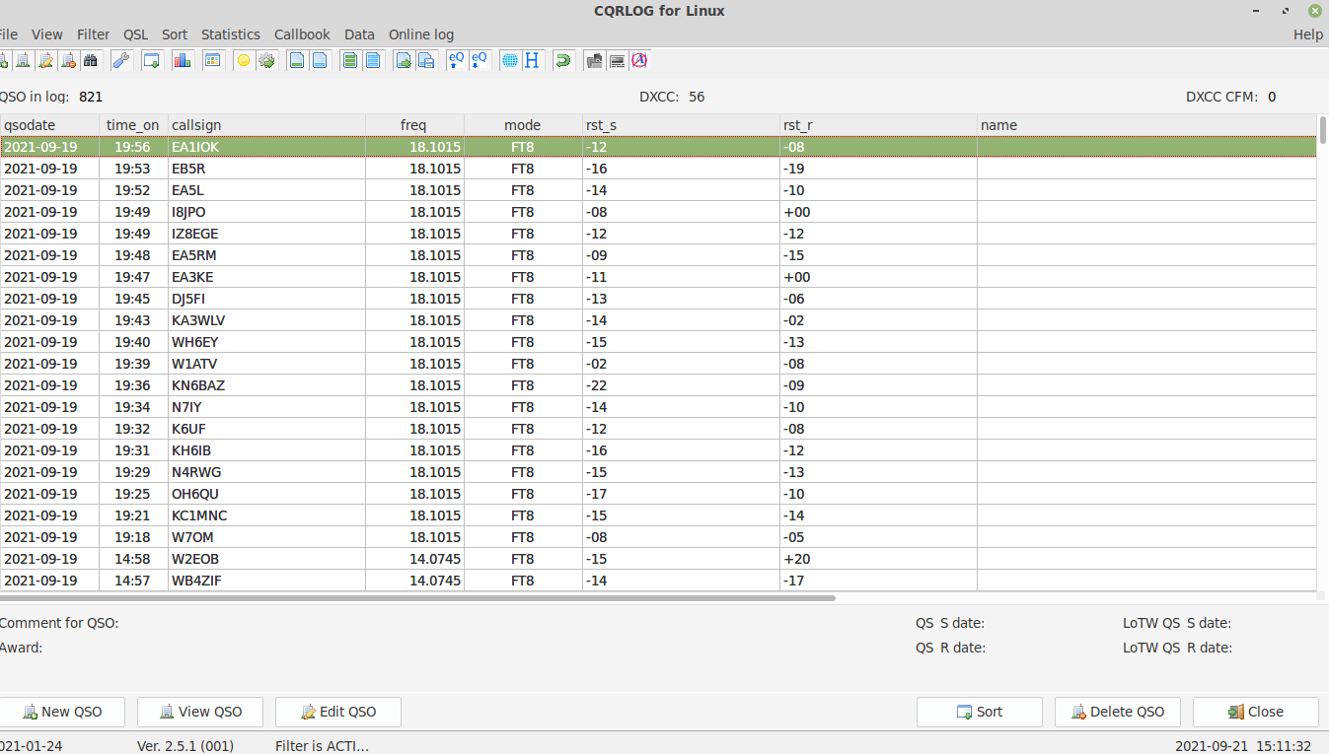Click the New QSO button

click(x=62, y=712)
